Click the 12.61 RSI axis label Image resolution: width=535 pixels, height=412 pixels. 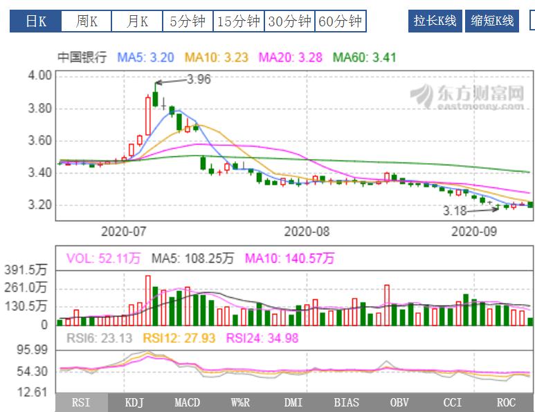[33, 392]
